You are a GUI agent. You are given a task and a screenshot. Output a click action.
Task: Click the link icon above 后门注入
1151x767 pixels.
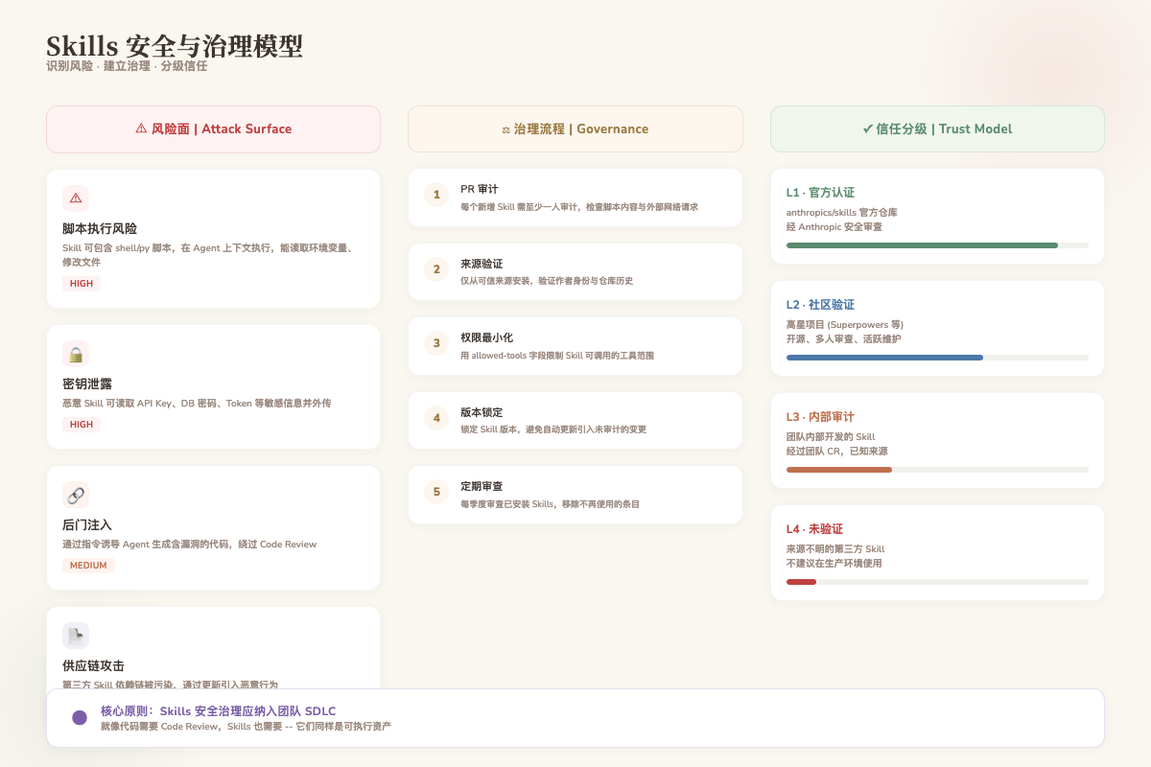pyautogui.click(x=76, y=495)
